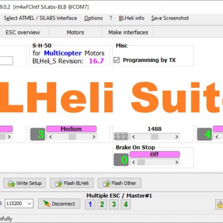Click the green 4 indicator at right edge
The width and height of the screenshot is (223, 223).
click(x=205, y=134)
